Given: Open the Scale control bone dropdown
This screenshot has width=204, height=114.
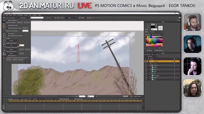Looking at the screenshot, I should pyautogui.click(x=12, y=54).
